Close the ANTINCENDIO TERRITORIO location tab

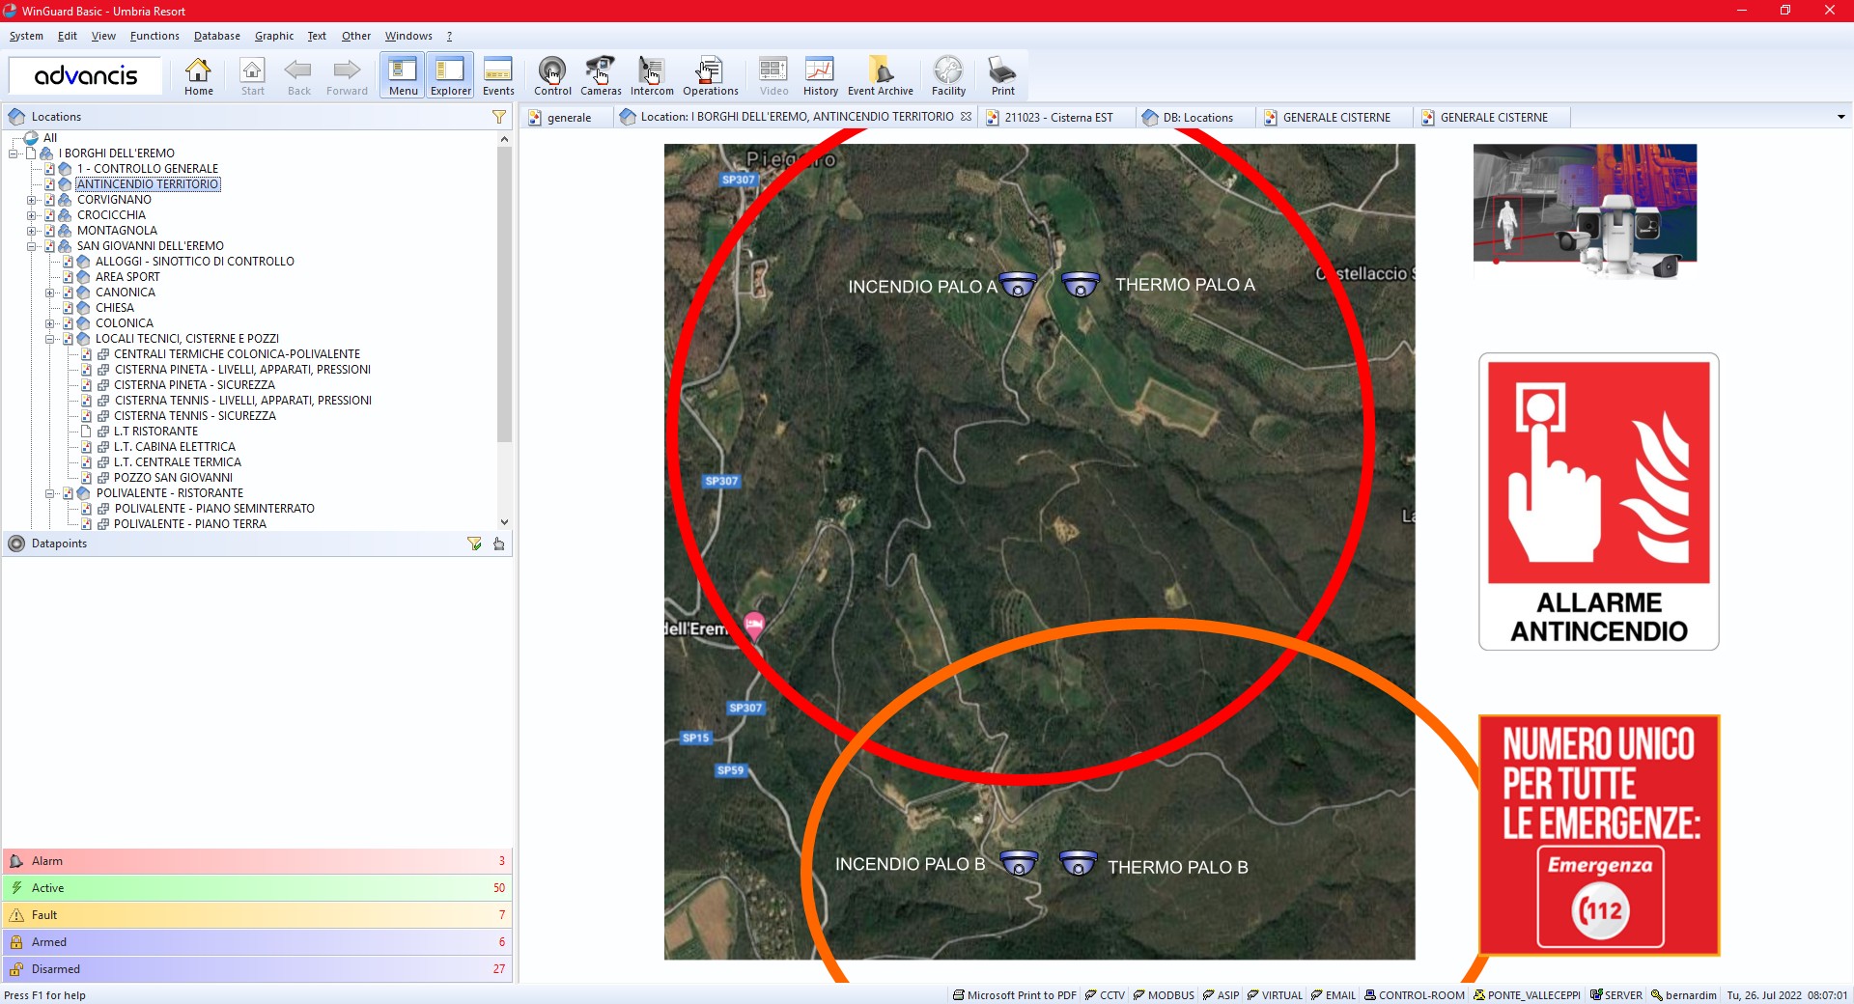(966, 117)
